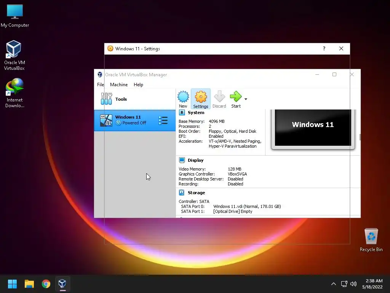The width and height of the screenshot is (390, 293).
Task: Open the File menu
Action: 101,85
